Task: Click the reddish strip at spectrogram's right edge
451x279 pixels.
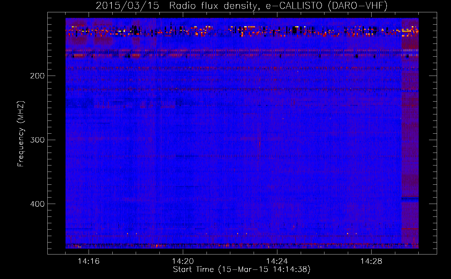Action: (410, 139)
